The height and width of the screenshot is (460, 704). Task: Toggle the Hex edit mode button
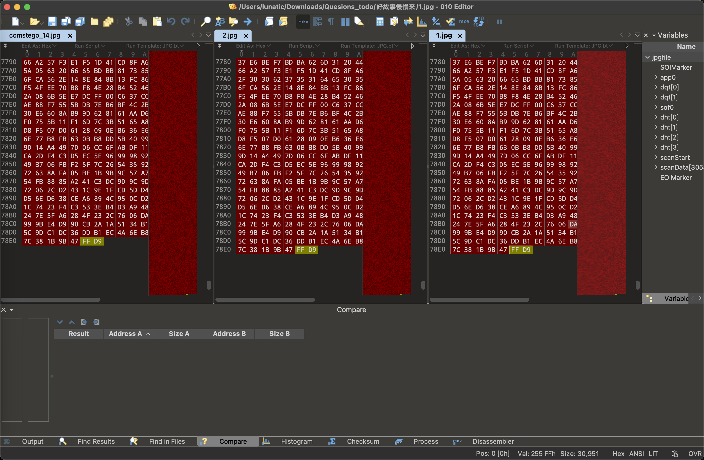pyautogui.click(x=303, y=22)
